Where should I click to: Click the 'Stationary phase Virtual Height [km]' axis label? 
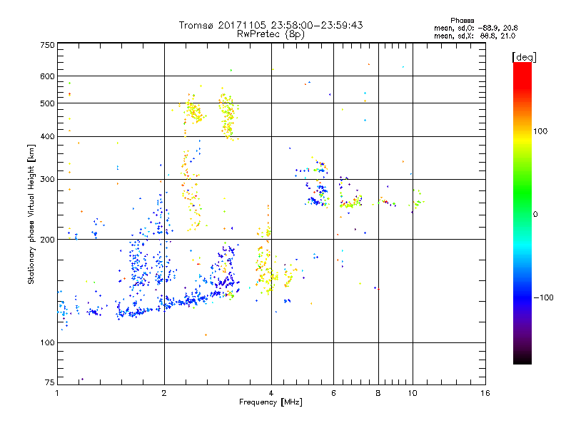tap(31, 214)
